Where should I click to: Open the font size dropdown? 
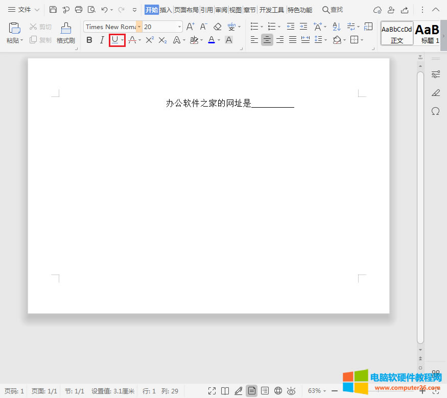[180, 27]
